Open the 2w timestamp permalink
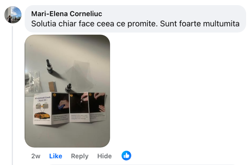This screenshot has height=165, width=248. pyautogui.click(x=36, y=156)
